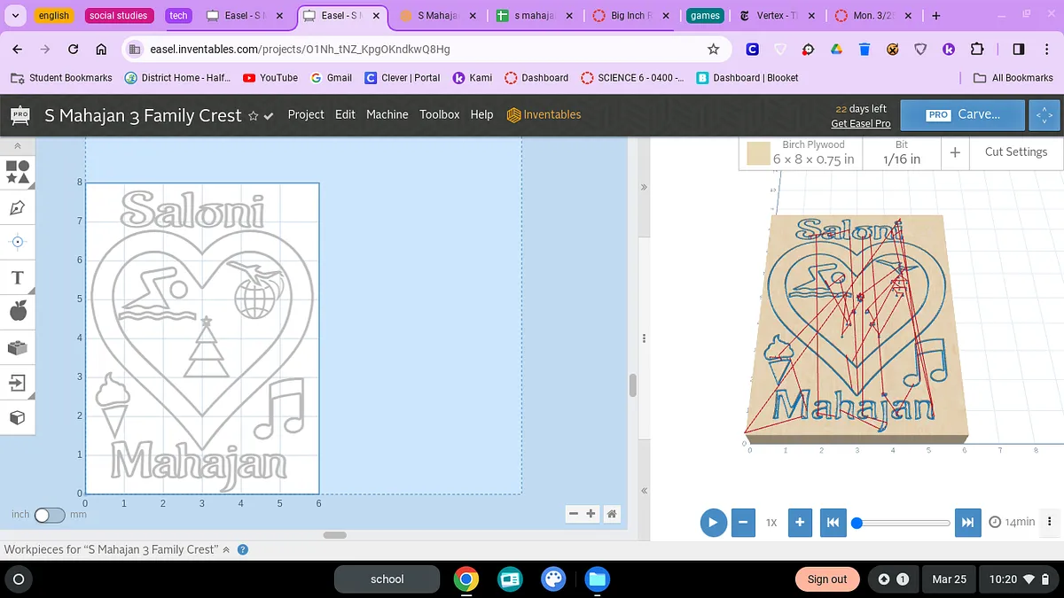Click the Sign out button
The image size is (1064, 598).
(827, 579)
